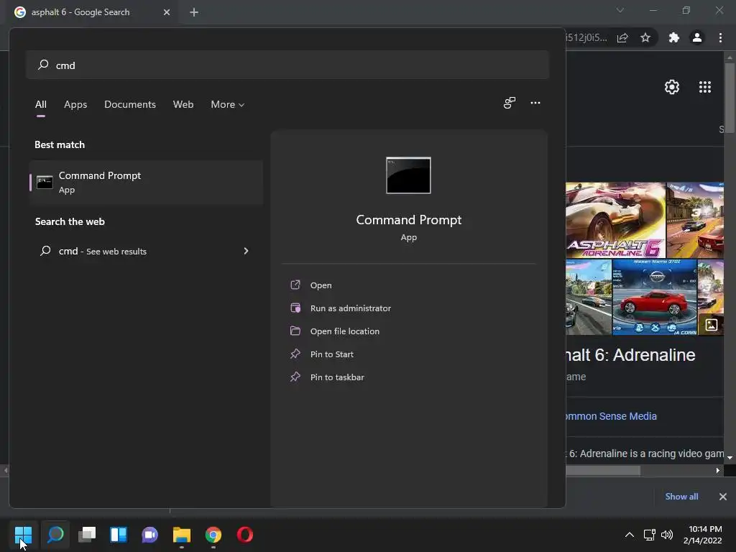Click the cmd search input field
The height and width of the screenshot is (552, 736).
tap(287, 65)
